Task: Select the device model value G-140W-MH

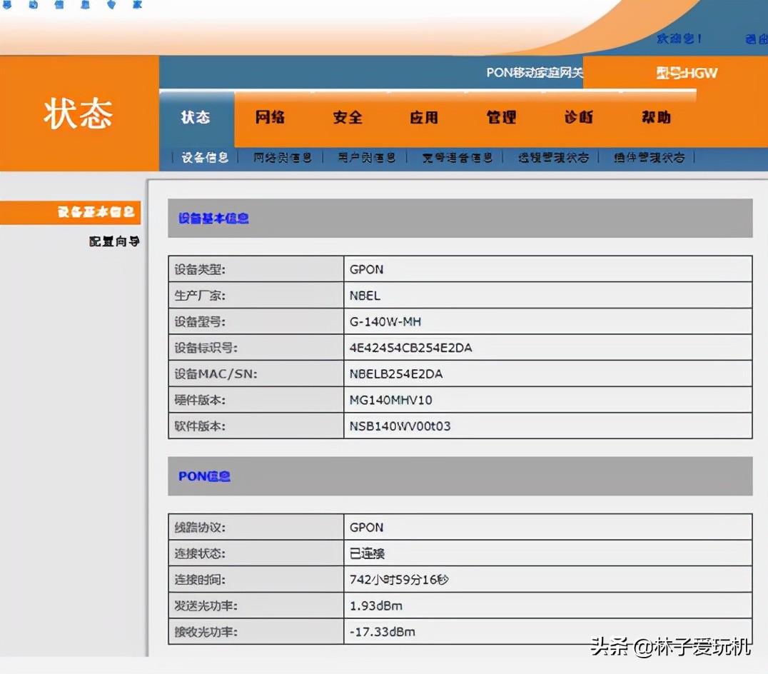Action: [x=385, y=321]
